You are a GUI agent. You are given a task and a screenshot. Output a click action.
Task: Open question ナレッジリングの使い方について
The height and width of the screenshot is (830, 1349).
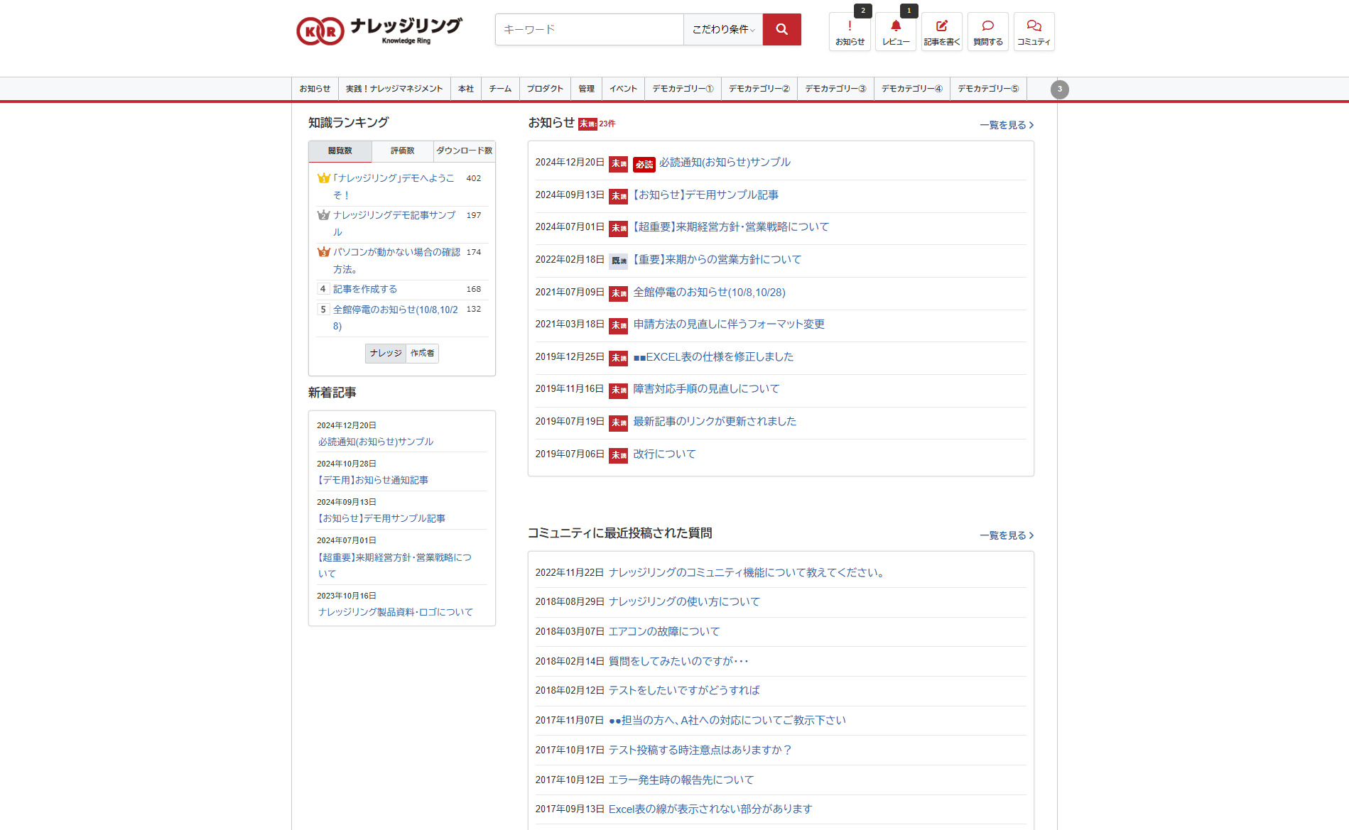(x=684, y=602)
